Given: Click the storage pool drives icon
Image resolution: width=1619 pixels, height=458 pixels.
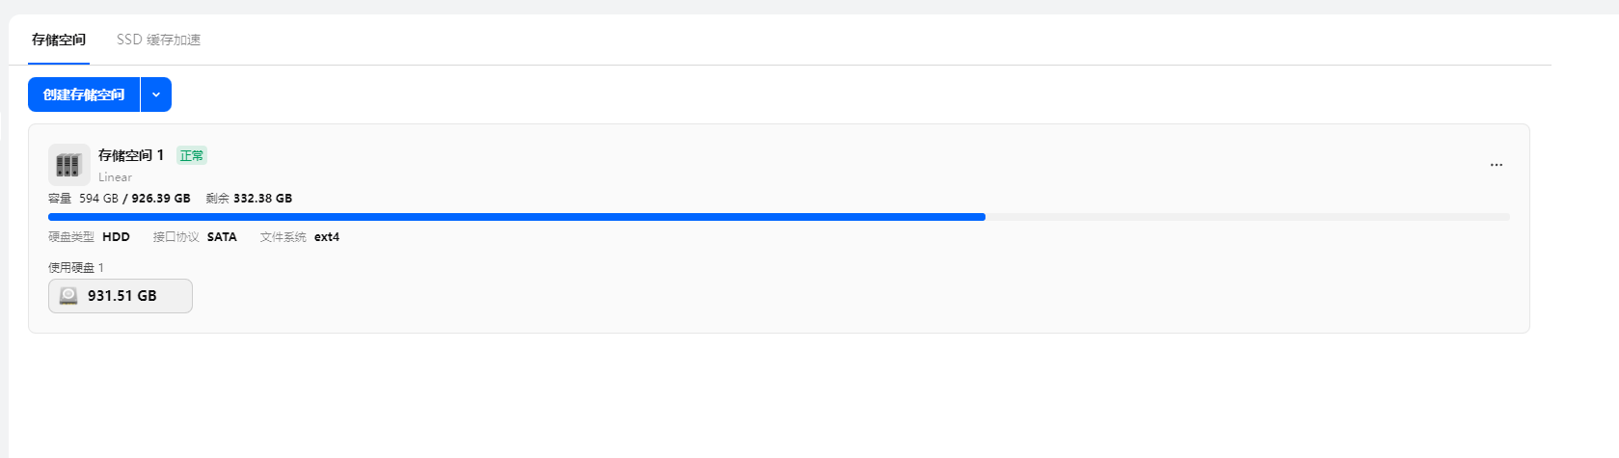Looking at the screenshot, I should pos(68,165).
